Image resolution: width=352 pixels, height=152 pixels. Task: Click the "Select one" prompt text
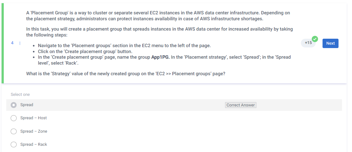(20, 94)
